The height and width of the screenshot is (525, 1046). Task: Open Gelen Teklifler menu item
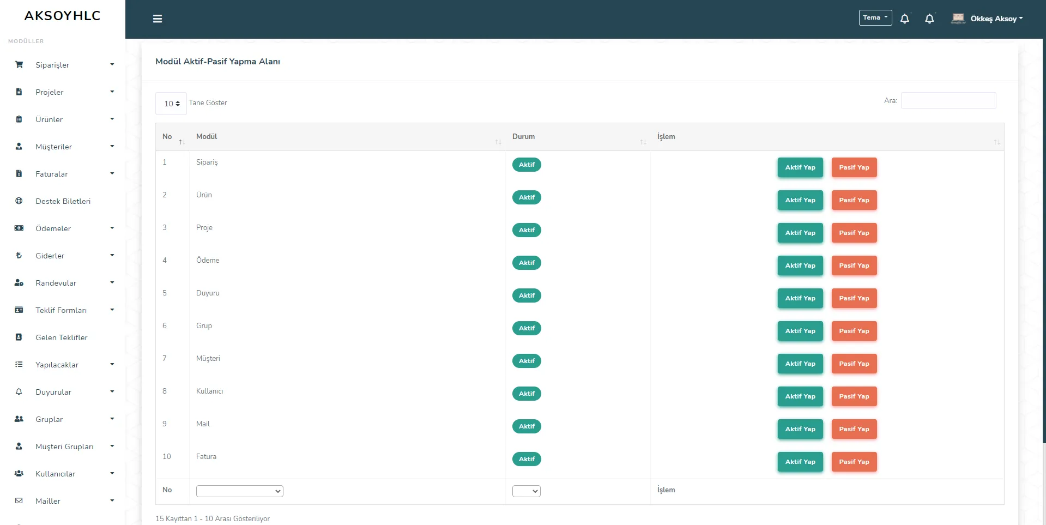click(x=63, y=337)
